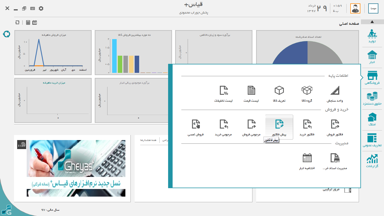384x216 pixels.
Task: Open the برآورد موجودی ریالی انبار chart
Action: coord(132,100)
